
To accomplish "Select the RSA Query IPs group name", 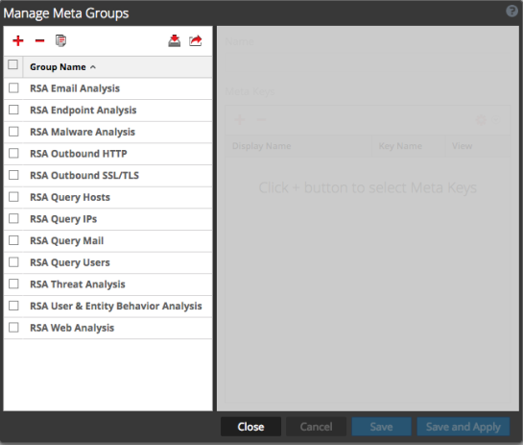I will (63, 219).
